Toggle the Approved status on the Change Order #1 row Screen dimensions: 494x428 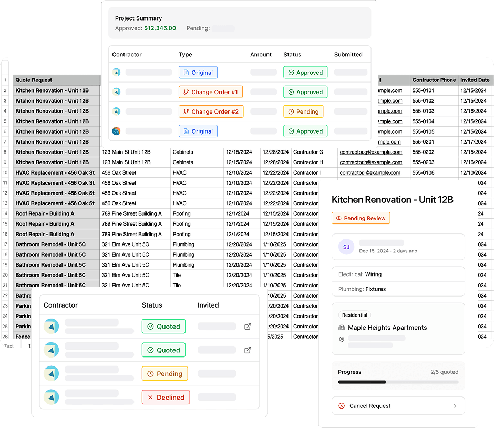pyautogui.click(x=305, y=92)
